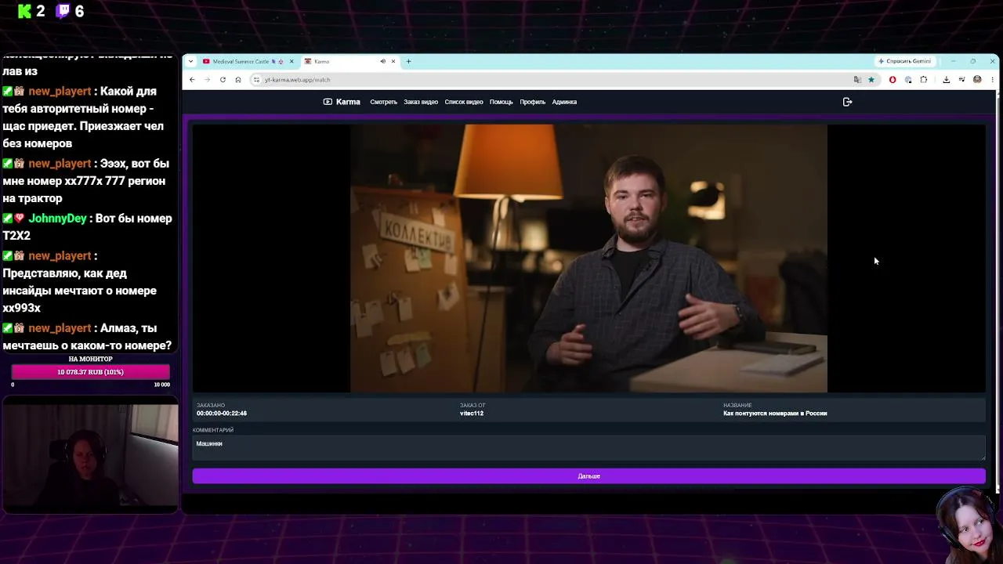Open the extension beside the red O icon
The height and width of the screenshot is (564, 1003).
pyautogui.click(x=908, y=80)
